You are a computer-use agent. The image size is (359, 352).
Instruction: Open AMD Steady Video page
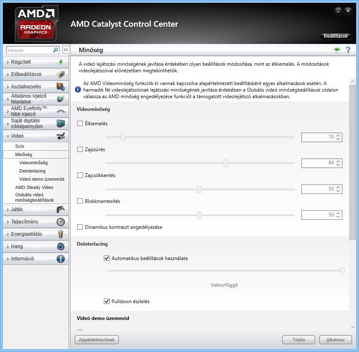pyautogui.click(x=34, y=187)
